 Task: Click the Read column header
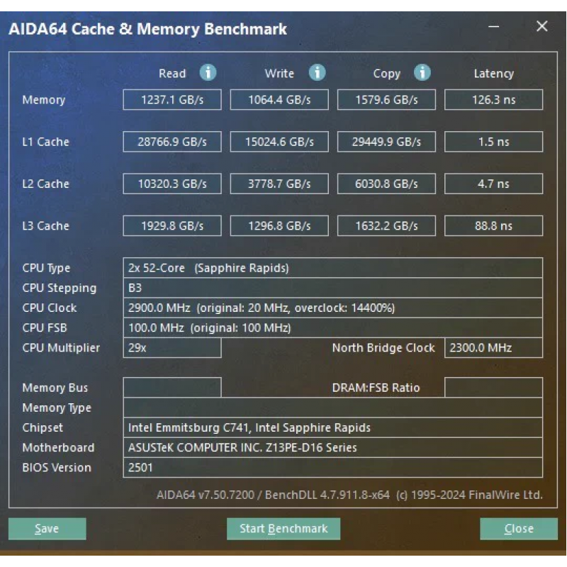pyautogui.click(x=172, y=74)
